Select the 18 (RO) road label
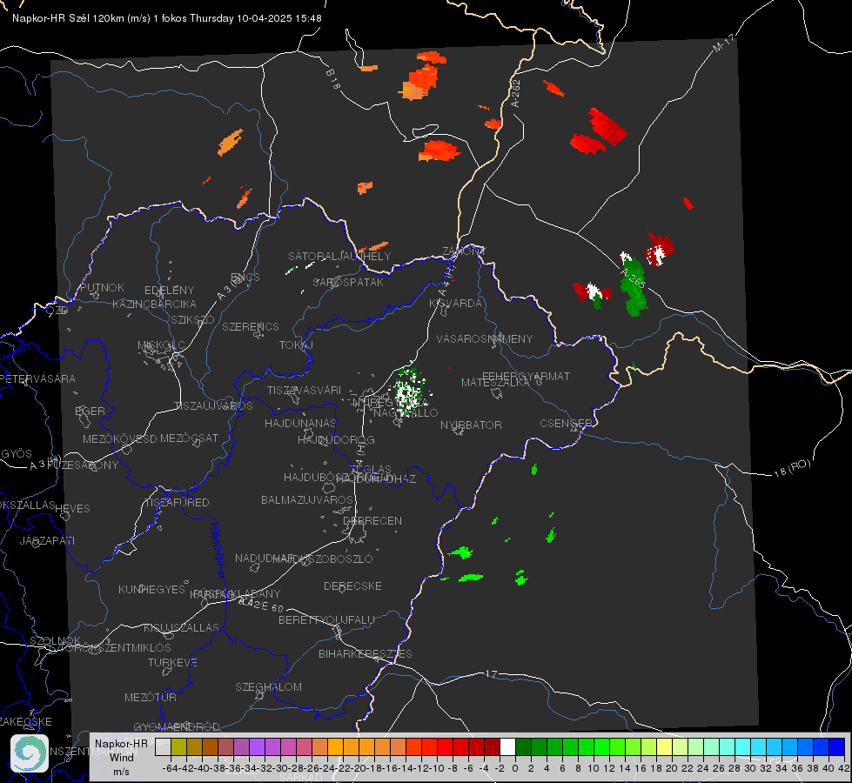The width and height of the screenshot is (852, 783). pyautogui.click(x=792, y=468)
